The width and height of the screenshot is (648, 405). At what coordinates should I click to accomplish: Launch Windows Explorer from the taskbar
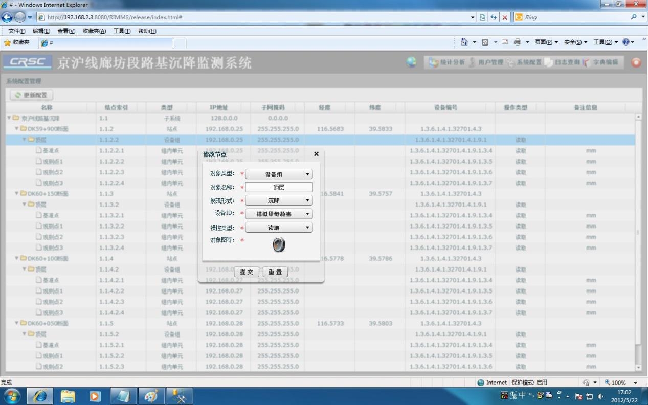[x=68, y=396]
